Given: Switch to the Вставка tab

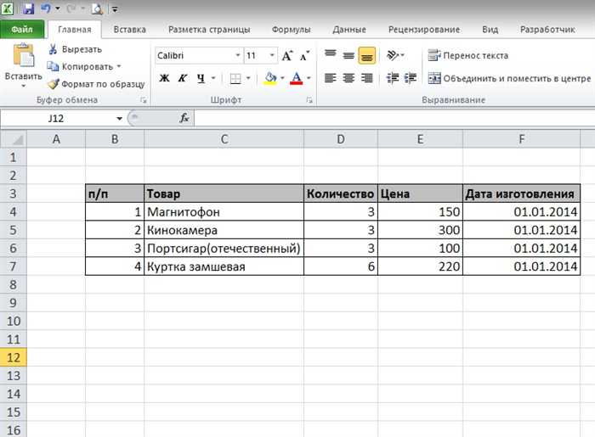Looking at the screenshot, I should pos(129,30).
